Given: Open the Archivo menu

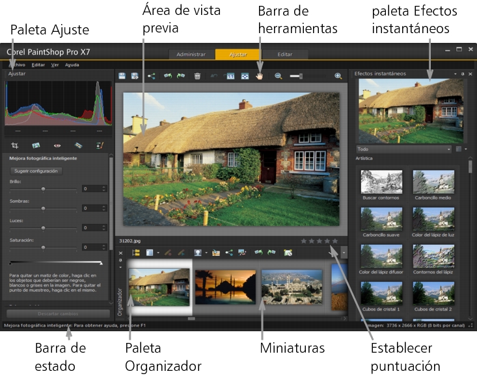Looking at the screenshot, I should pyautogui.click(x=17, y=65).
